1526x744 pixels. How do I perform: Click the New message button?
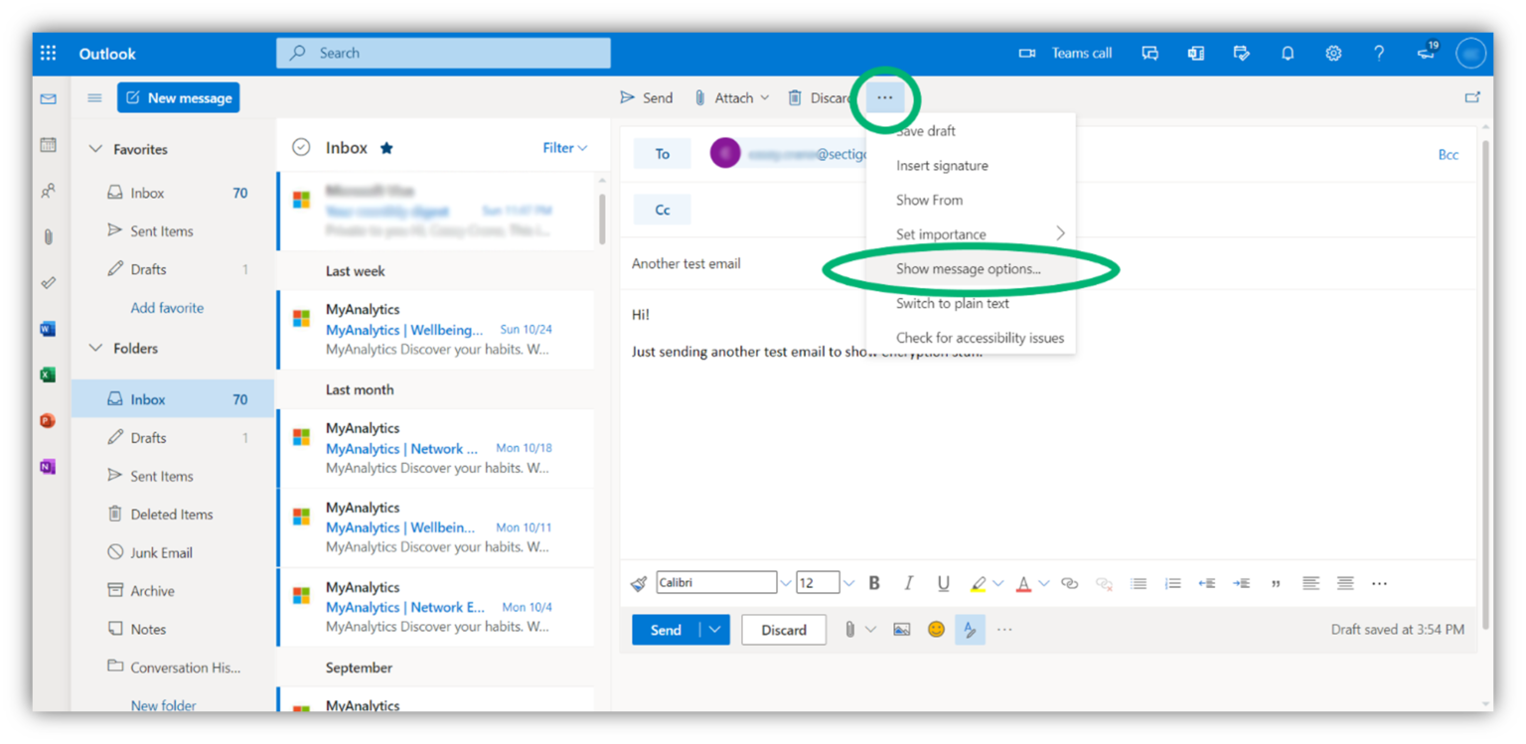178,97
